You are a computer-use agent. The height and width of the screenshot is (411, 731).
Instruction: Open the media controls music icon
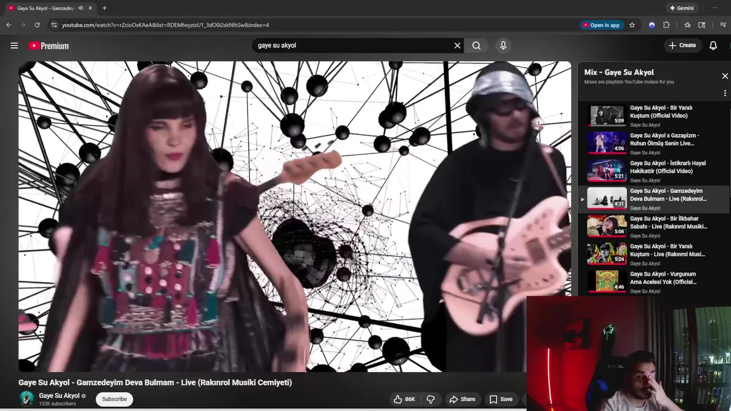[723, 25]
